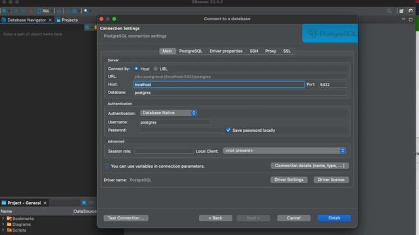The height and width of the screenshot is (235, 419).
Task: Close the Project - General tab
Action: [x=45, y=203]
